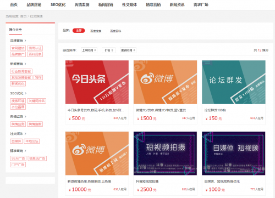Filter brand by 百度百科
Screen dimensions: 275x198
116,31
